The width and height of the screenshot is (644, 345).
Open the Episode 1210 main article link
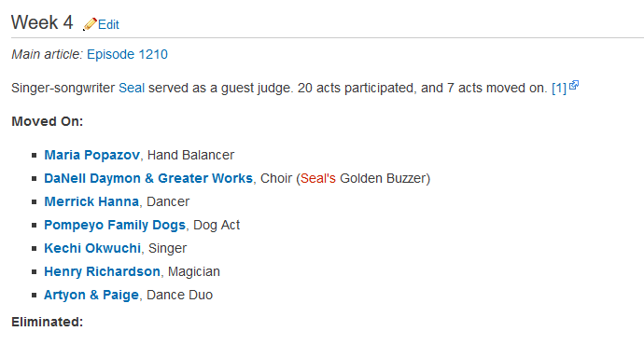pyautogui.click(x=127, y=54)
